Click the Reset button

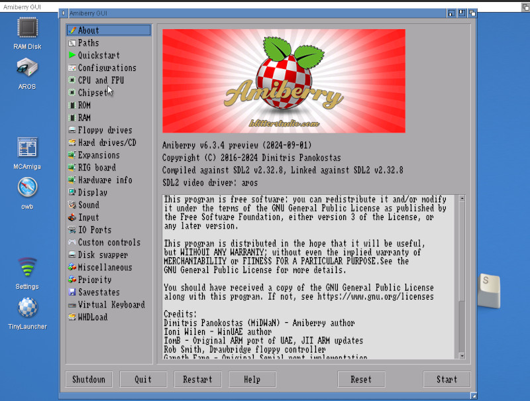[361, 379]
